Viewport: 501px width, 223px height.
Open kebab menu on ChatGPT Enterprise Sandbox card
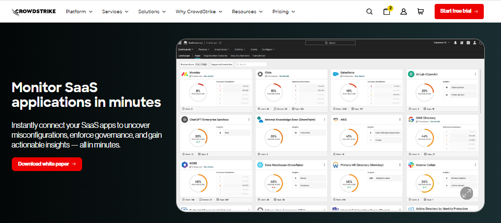249,120
